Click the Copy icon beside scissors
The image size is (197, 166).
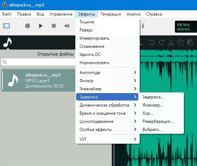180,42
